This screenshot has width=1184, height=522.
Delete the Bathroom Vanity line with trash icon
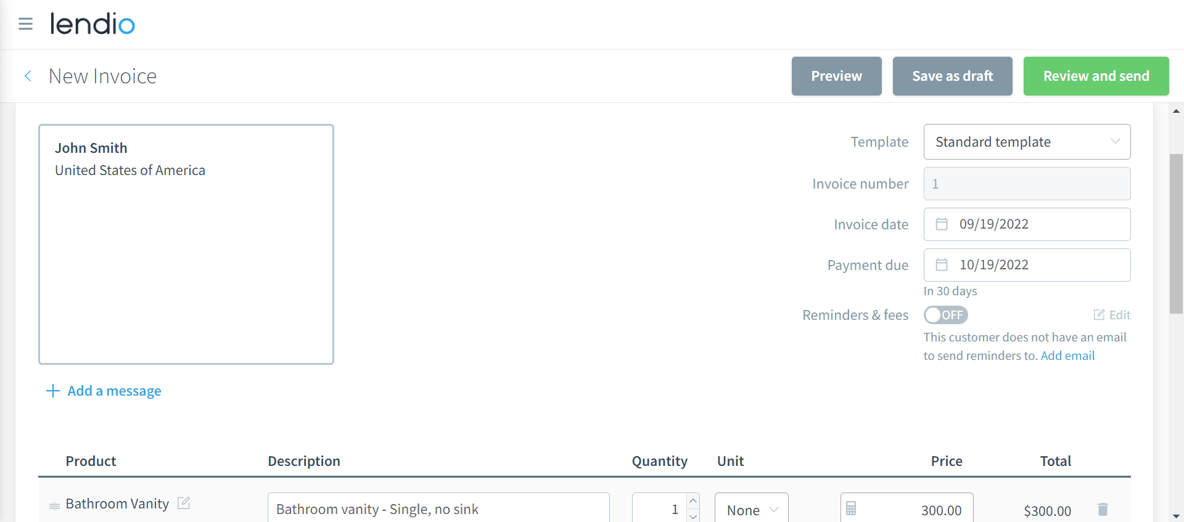coord(1103,509)
